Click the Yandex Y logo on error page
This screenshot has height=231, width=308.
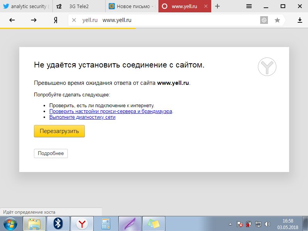267,67
